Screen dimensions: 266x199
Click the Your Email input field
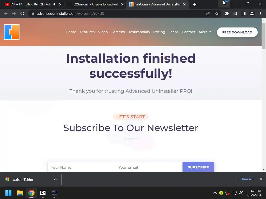point(149,167)
